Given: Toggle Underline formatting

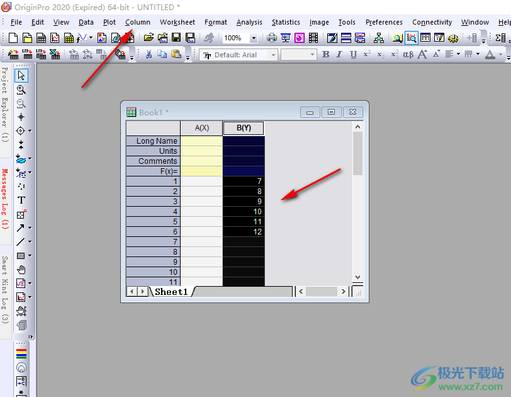Looking at the screenshot, I should (353, 54).
